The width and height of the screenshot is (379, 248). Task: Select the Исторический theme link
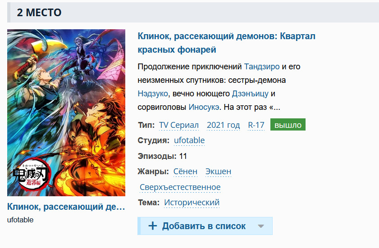point(192,203)
